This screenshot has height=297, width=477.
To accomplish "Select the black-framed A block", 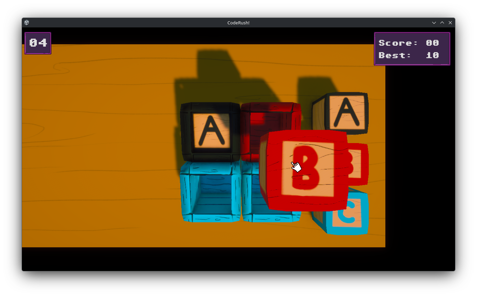I will (210, 132).
